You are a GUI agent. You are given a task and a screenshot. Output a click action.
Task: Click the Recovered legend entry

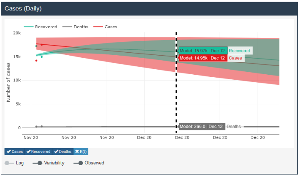(x=40, y=27)
